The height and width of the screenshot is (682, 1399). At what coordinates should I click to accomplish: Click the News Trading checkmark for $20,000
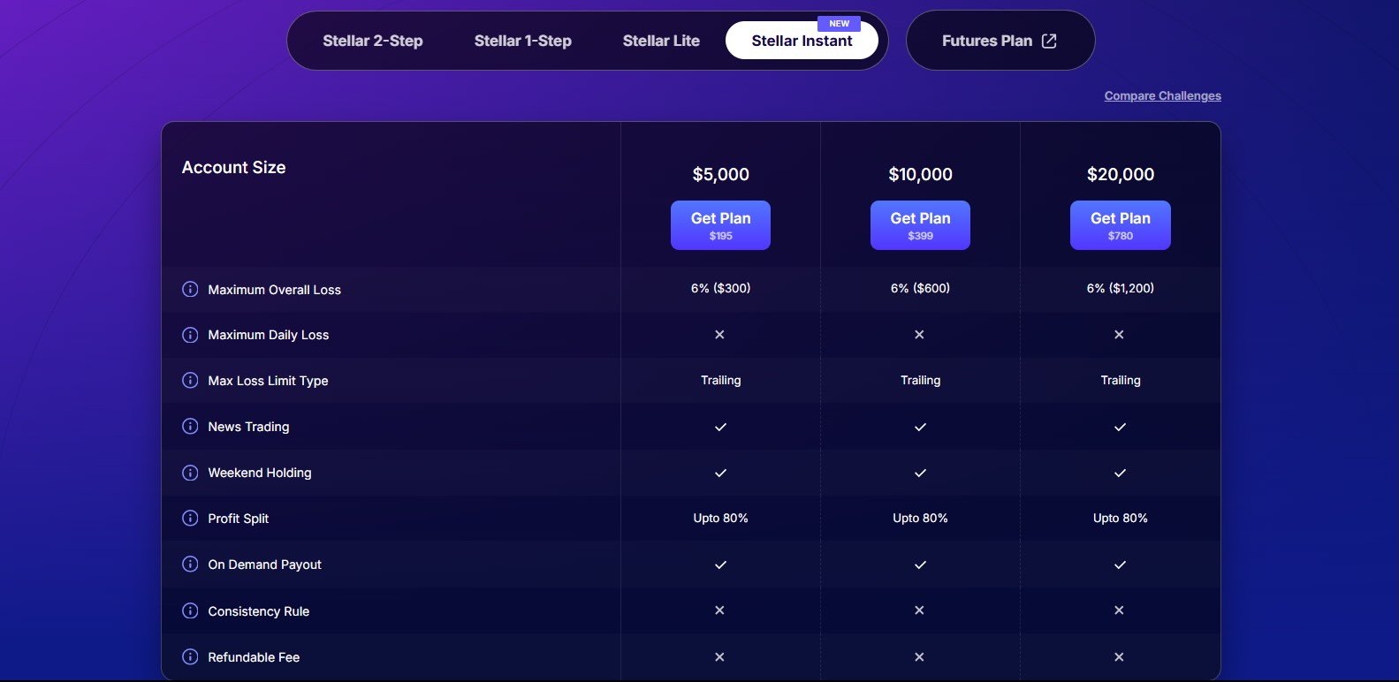point(1120,427)
